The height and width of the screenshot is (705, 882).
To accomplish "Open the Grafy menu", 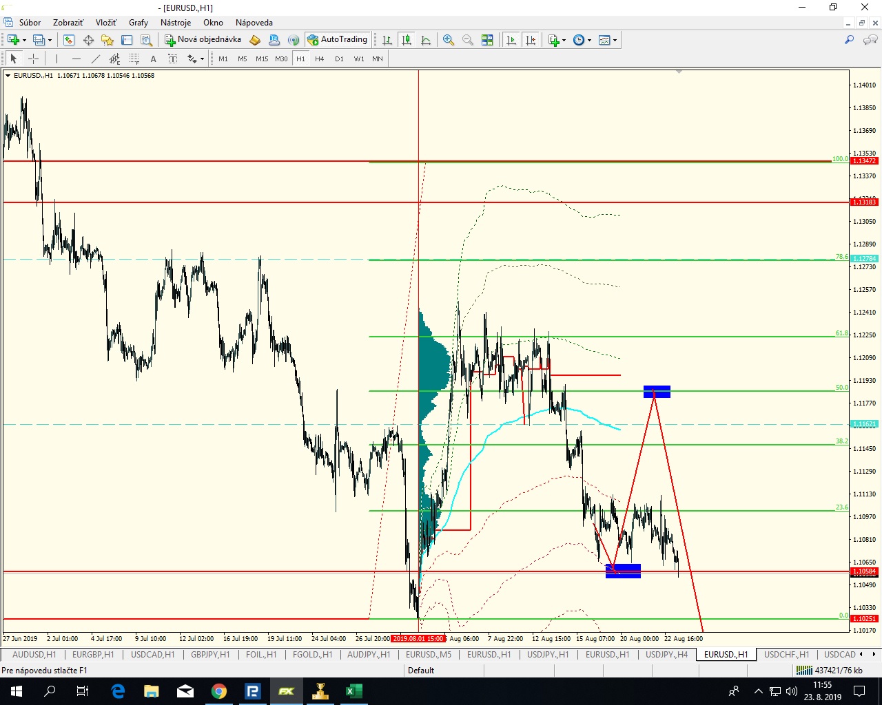I will (x=139, y=23).
